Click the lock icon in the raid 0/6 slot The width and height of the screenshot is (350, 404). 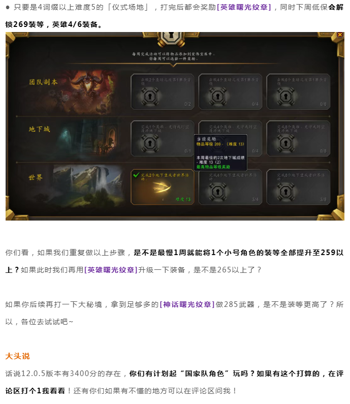(285, 97)
